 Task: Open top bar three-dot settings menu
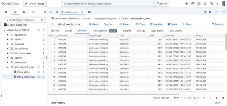pyautogui.click(x=217, y=4)
